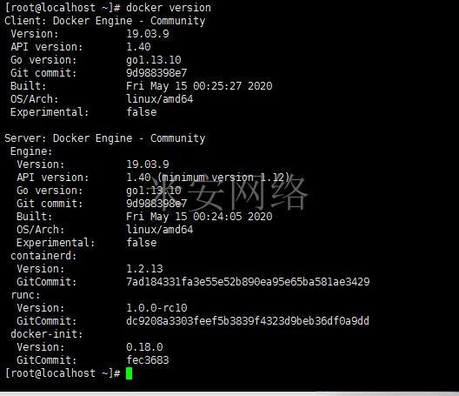Viewport: 459px width, 396px height.
Task: Click the runc version 1.0.0-rc10
Action: (156, 308)
